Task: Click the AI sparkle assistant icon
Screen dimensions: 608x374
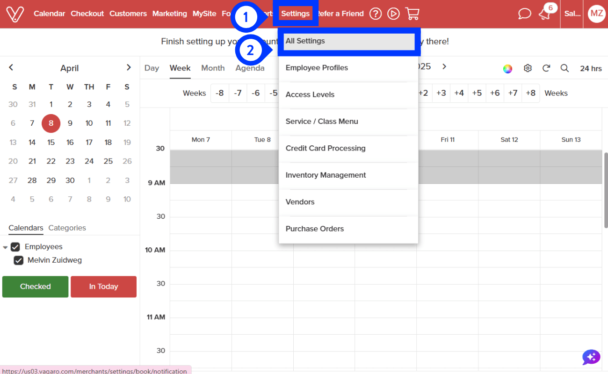Action: tap(591, 358)
